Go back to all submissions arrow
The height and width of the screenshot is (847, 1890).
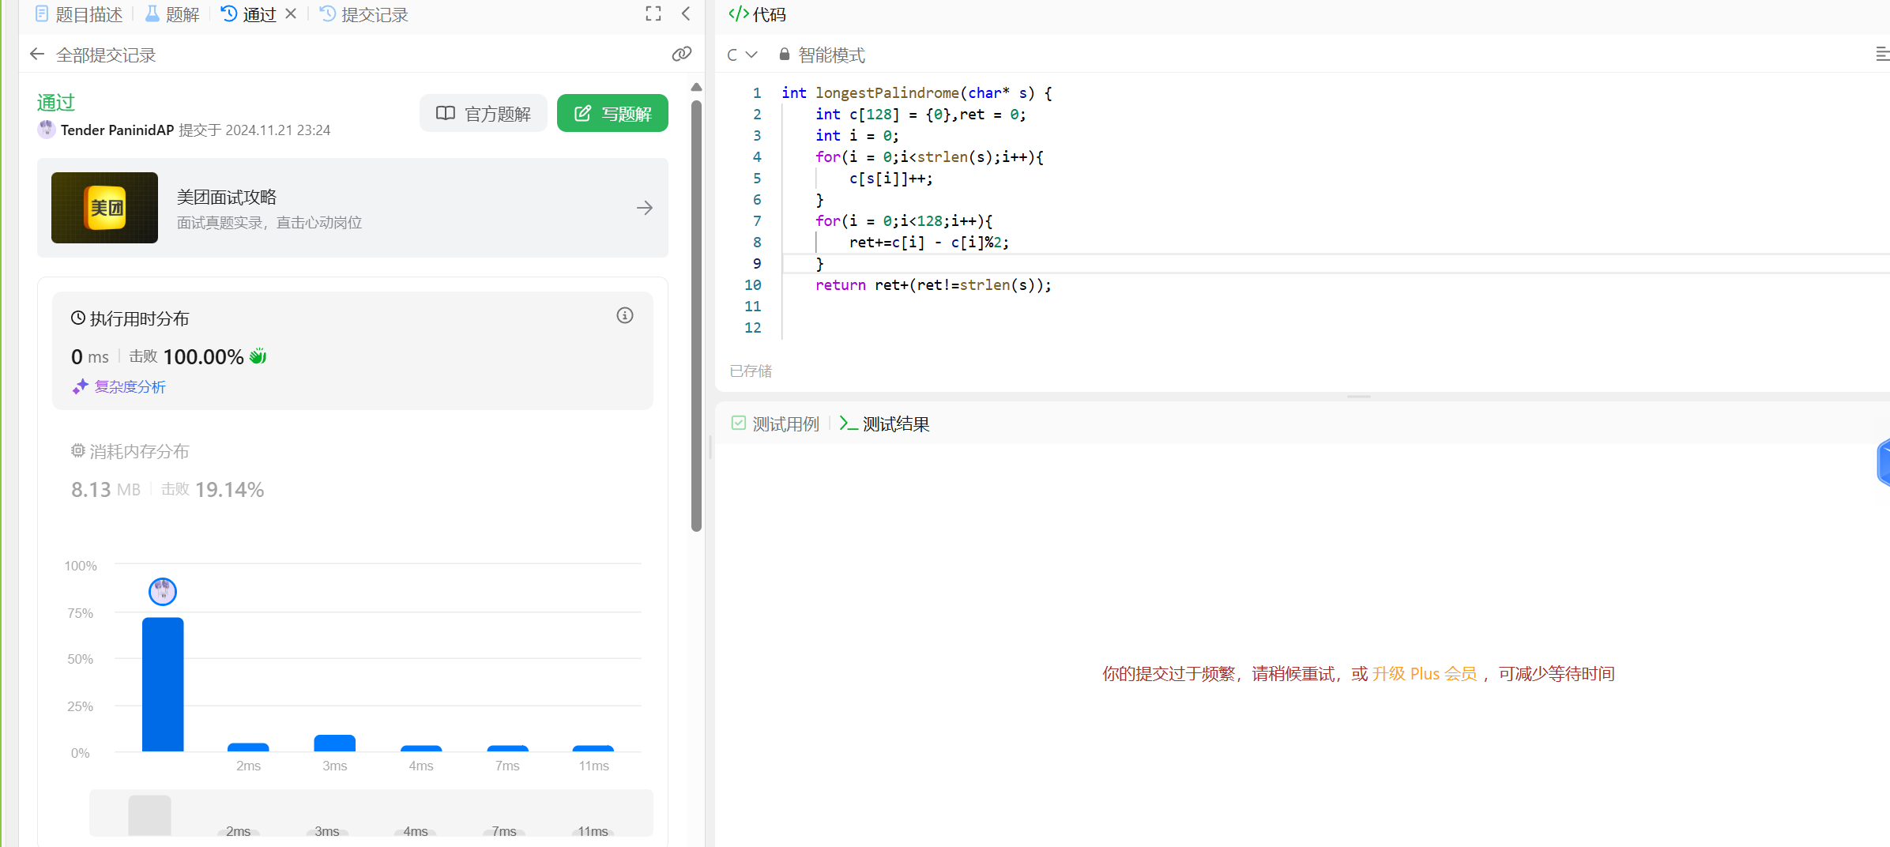37,55
